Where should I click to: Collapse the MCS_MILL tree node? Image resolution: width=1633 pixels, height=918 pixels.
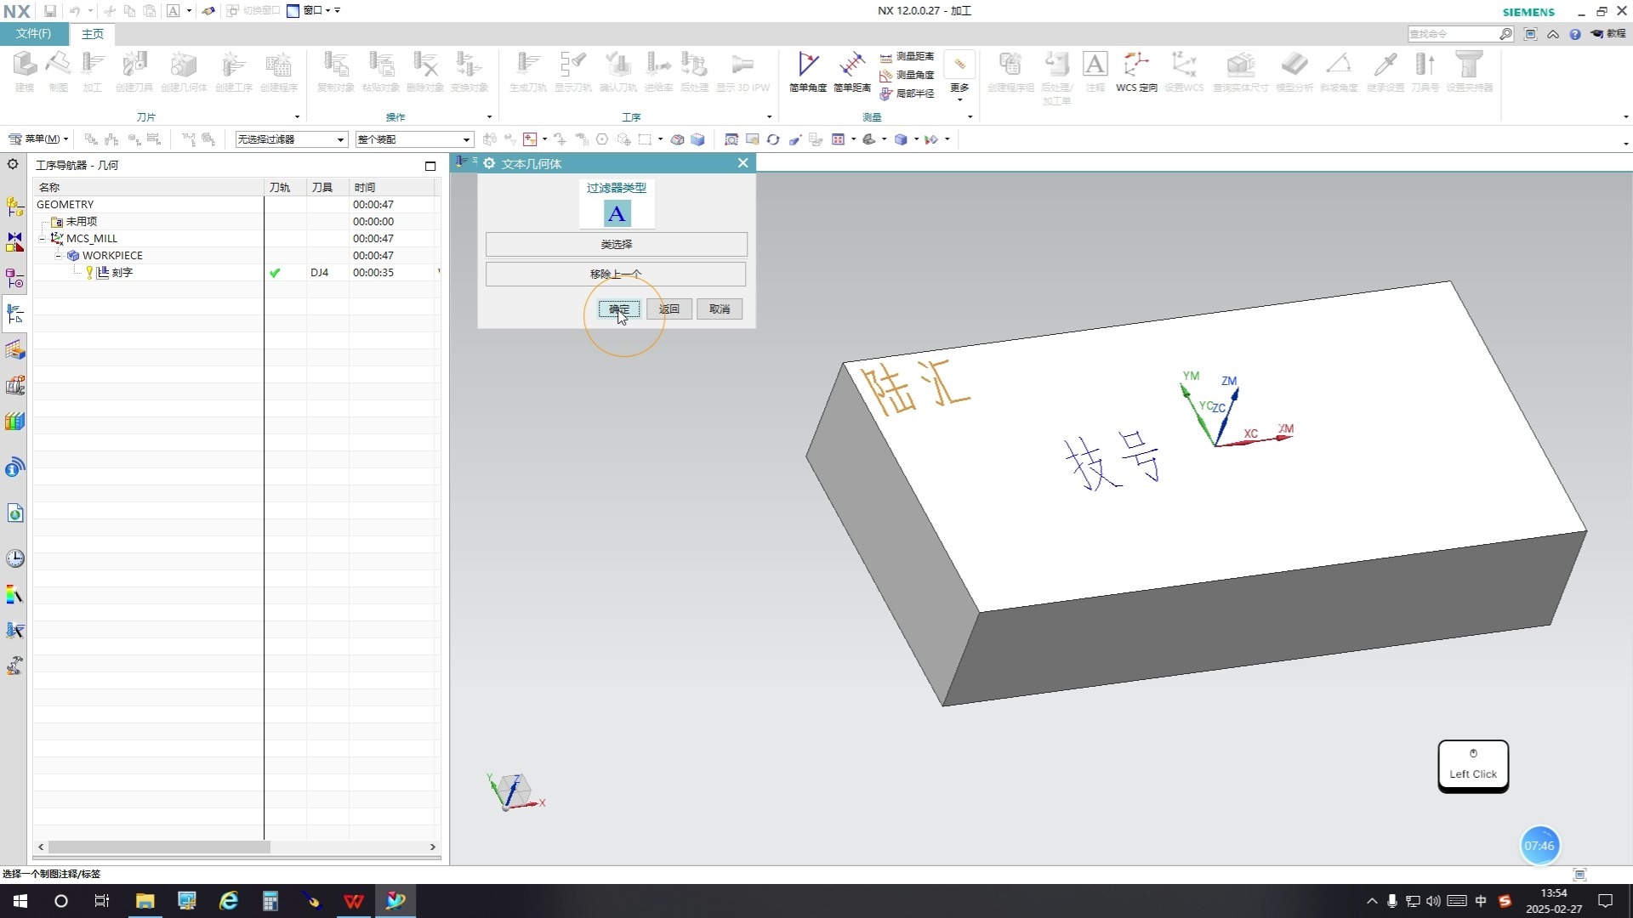tap(43, 239)
